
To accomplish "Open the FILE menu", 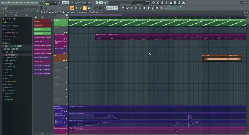I will [x=2, y=3].
